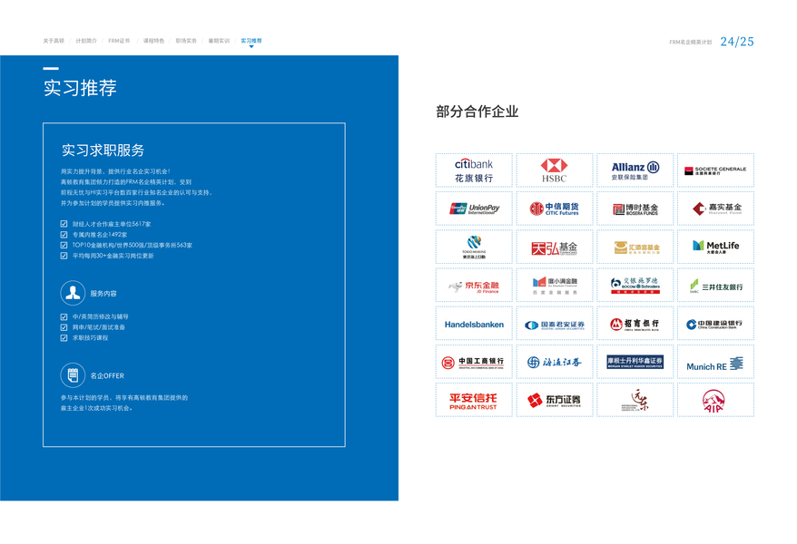Click the 中国建设银行 logo
Image resolution: width=797 pixels, height=544 pixels.
click(x=715, y=324)
